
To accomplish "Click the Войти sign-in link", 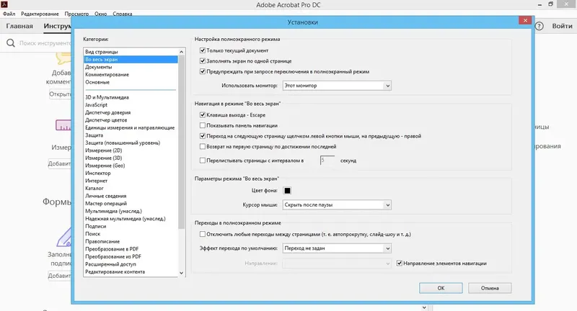I will 562,26.
